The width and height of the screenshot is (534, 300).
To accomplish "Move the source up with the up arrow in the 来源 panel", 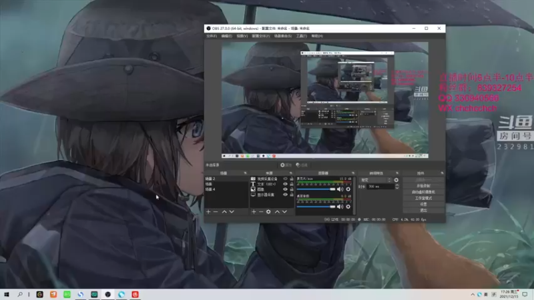I will pos(277,212).
